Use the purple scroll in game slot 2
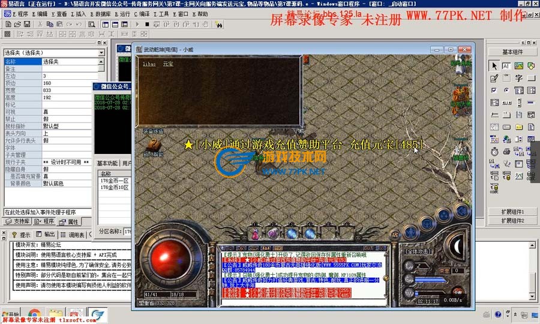 click(x=274, y=234)
